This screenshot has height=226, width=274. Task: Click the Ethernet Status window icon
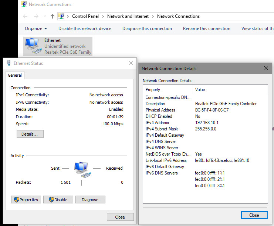[x=9, y=63]
